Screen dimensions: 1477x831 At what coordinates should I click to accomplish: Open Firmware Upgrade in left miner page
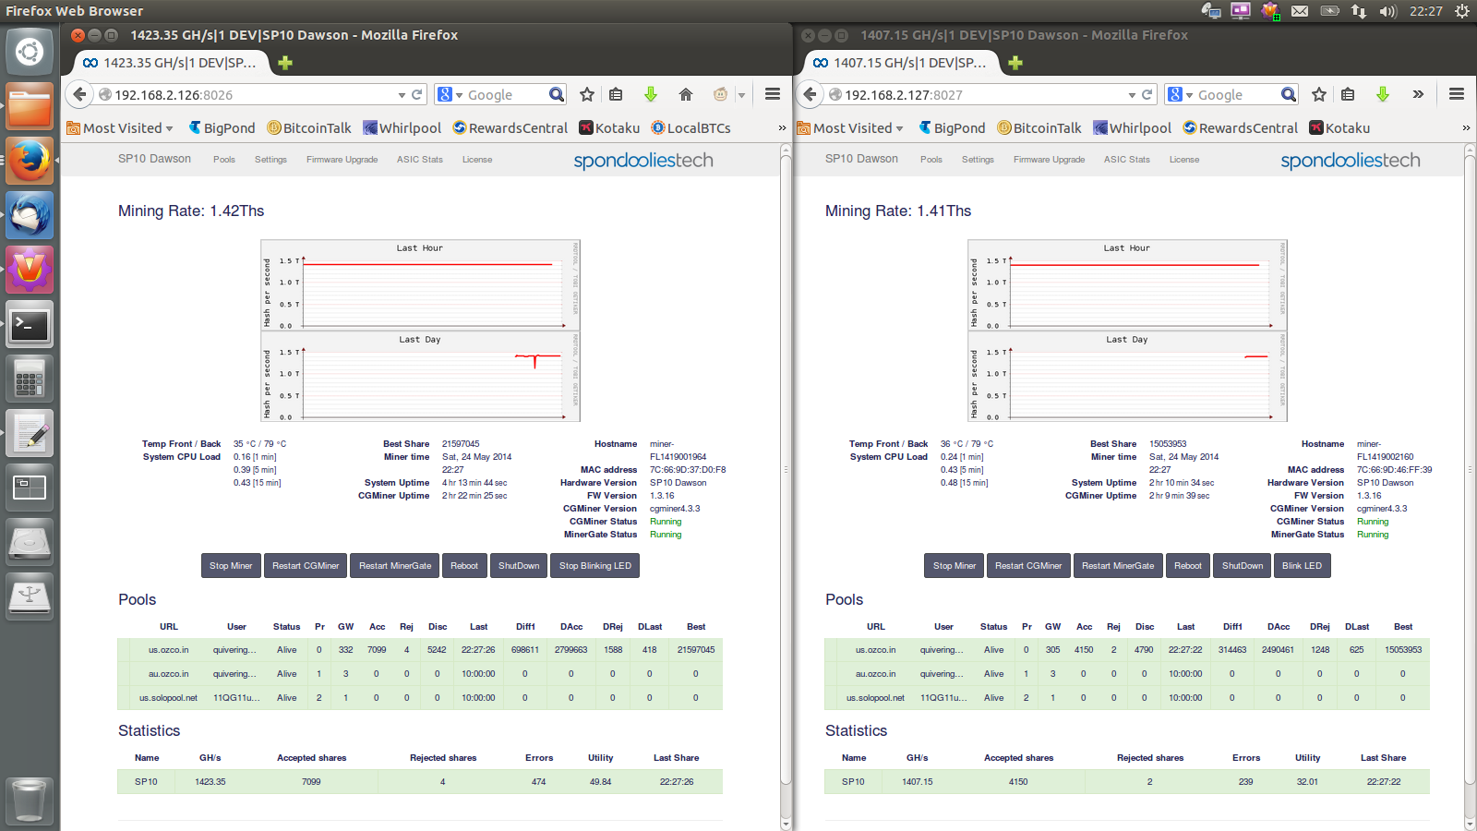342,160
